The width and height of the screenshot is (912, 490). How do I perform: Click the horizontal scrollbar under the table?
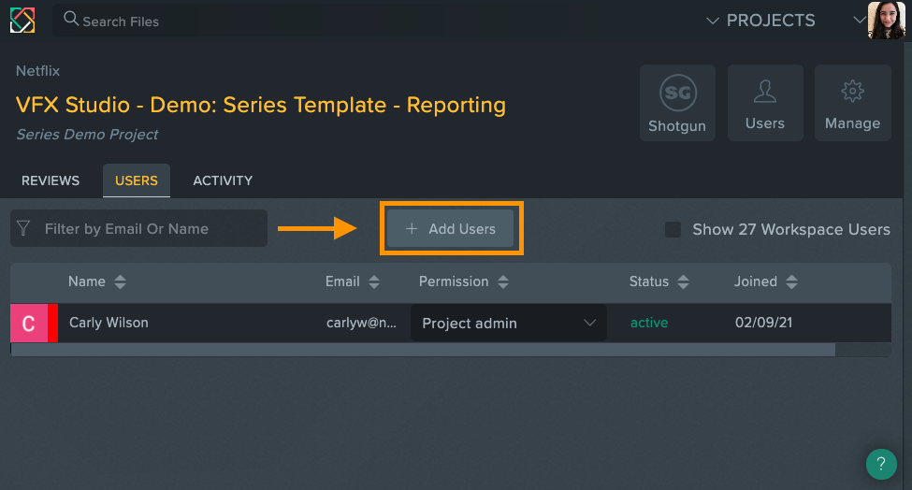[423, 350]
